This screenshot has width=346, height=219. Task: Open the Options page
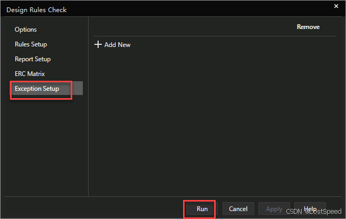coord(26,30)
